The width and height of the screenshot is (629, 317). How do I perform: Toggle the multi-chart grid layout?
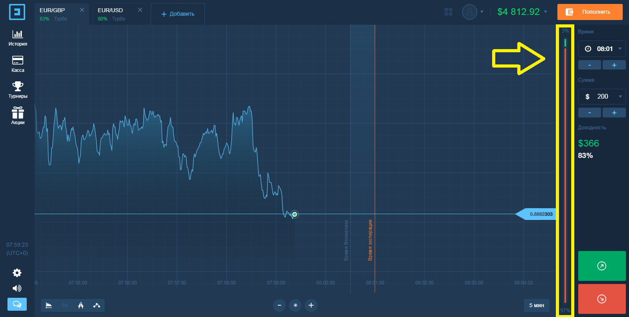point(448,12)
